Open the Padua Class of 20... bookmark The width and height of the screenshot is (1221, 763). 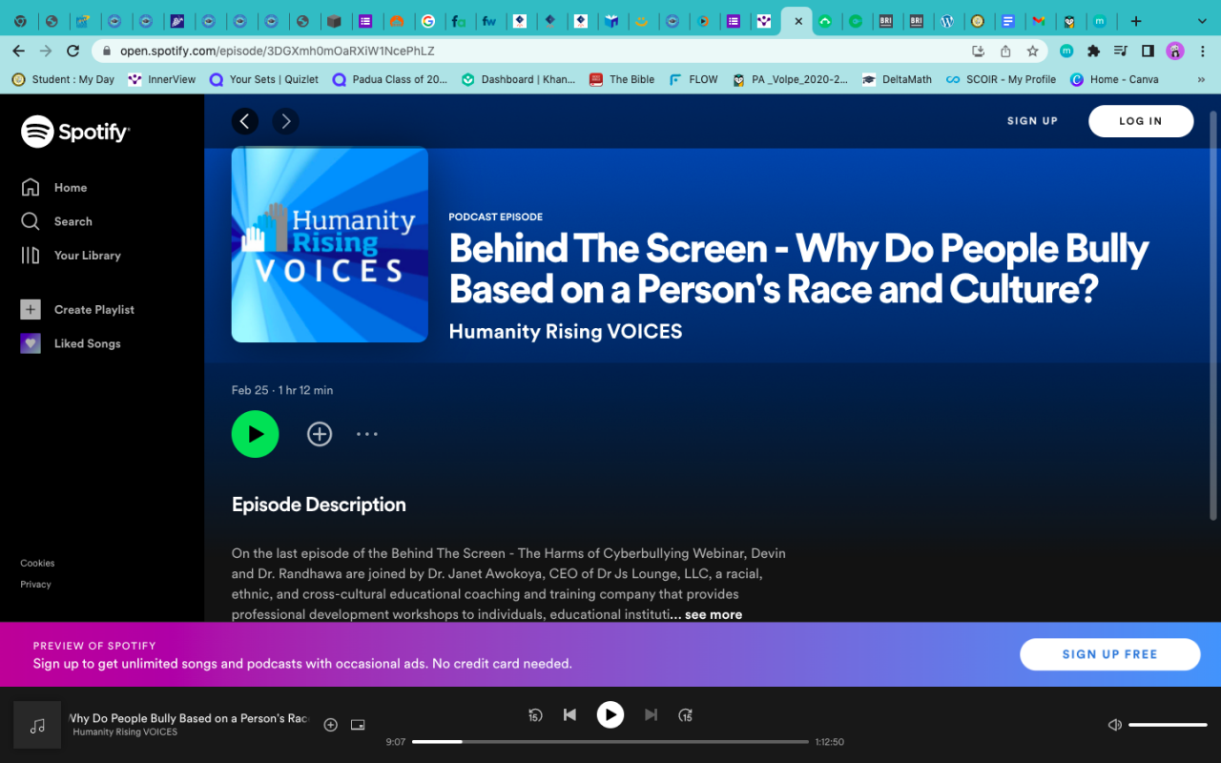(x=389, y=79)
